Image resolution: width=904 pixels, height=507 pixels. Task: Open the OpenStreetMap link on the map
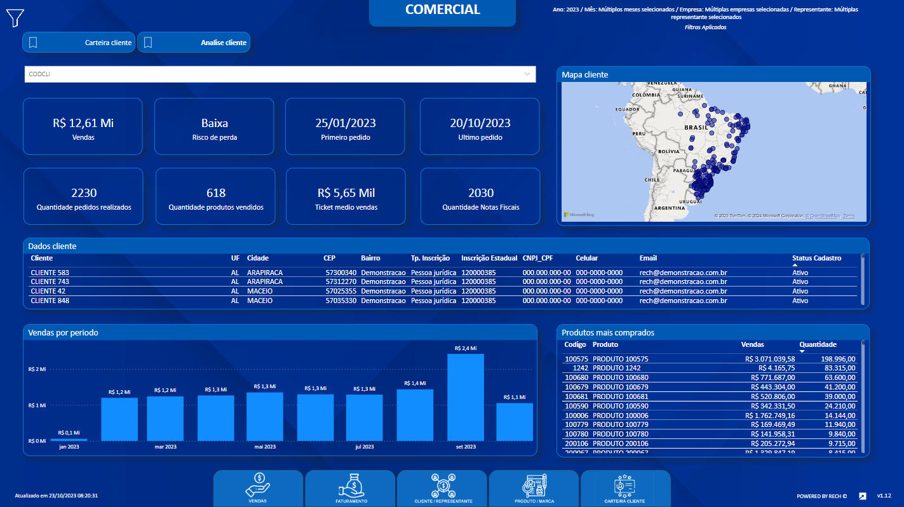823,216
